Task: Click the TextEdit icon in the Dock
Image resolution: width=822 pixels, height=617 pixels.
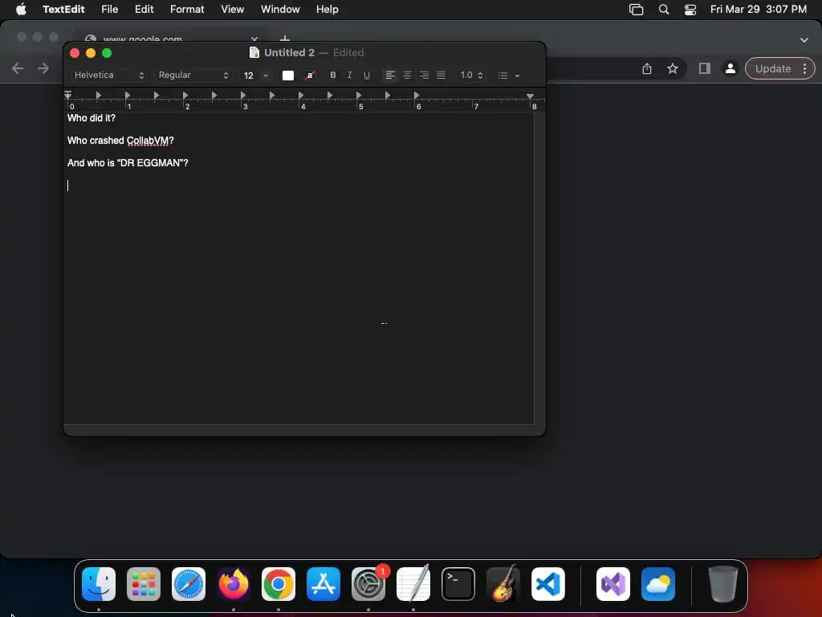Action: coord(413,584)
